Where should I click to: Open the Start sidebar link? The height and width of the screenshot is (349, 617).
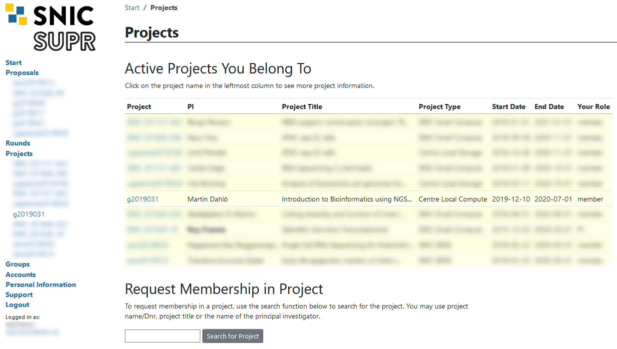(13, 62)
